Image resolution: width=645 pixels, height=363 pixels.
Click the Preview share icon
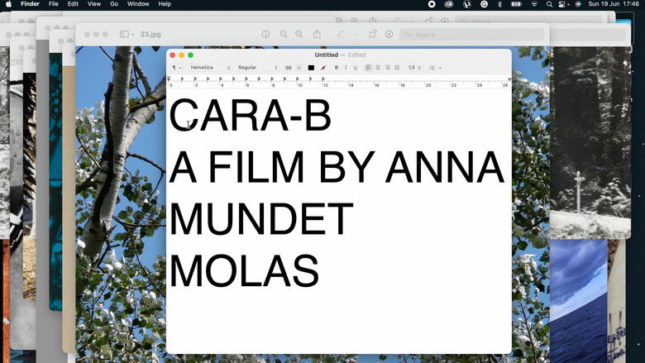[317, 34]
